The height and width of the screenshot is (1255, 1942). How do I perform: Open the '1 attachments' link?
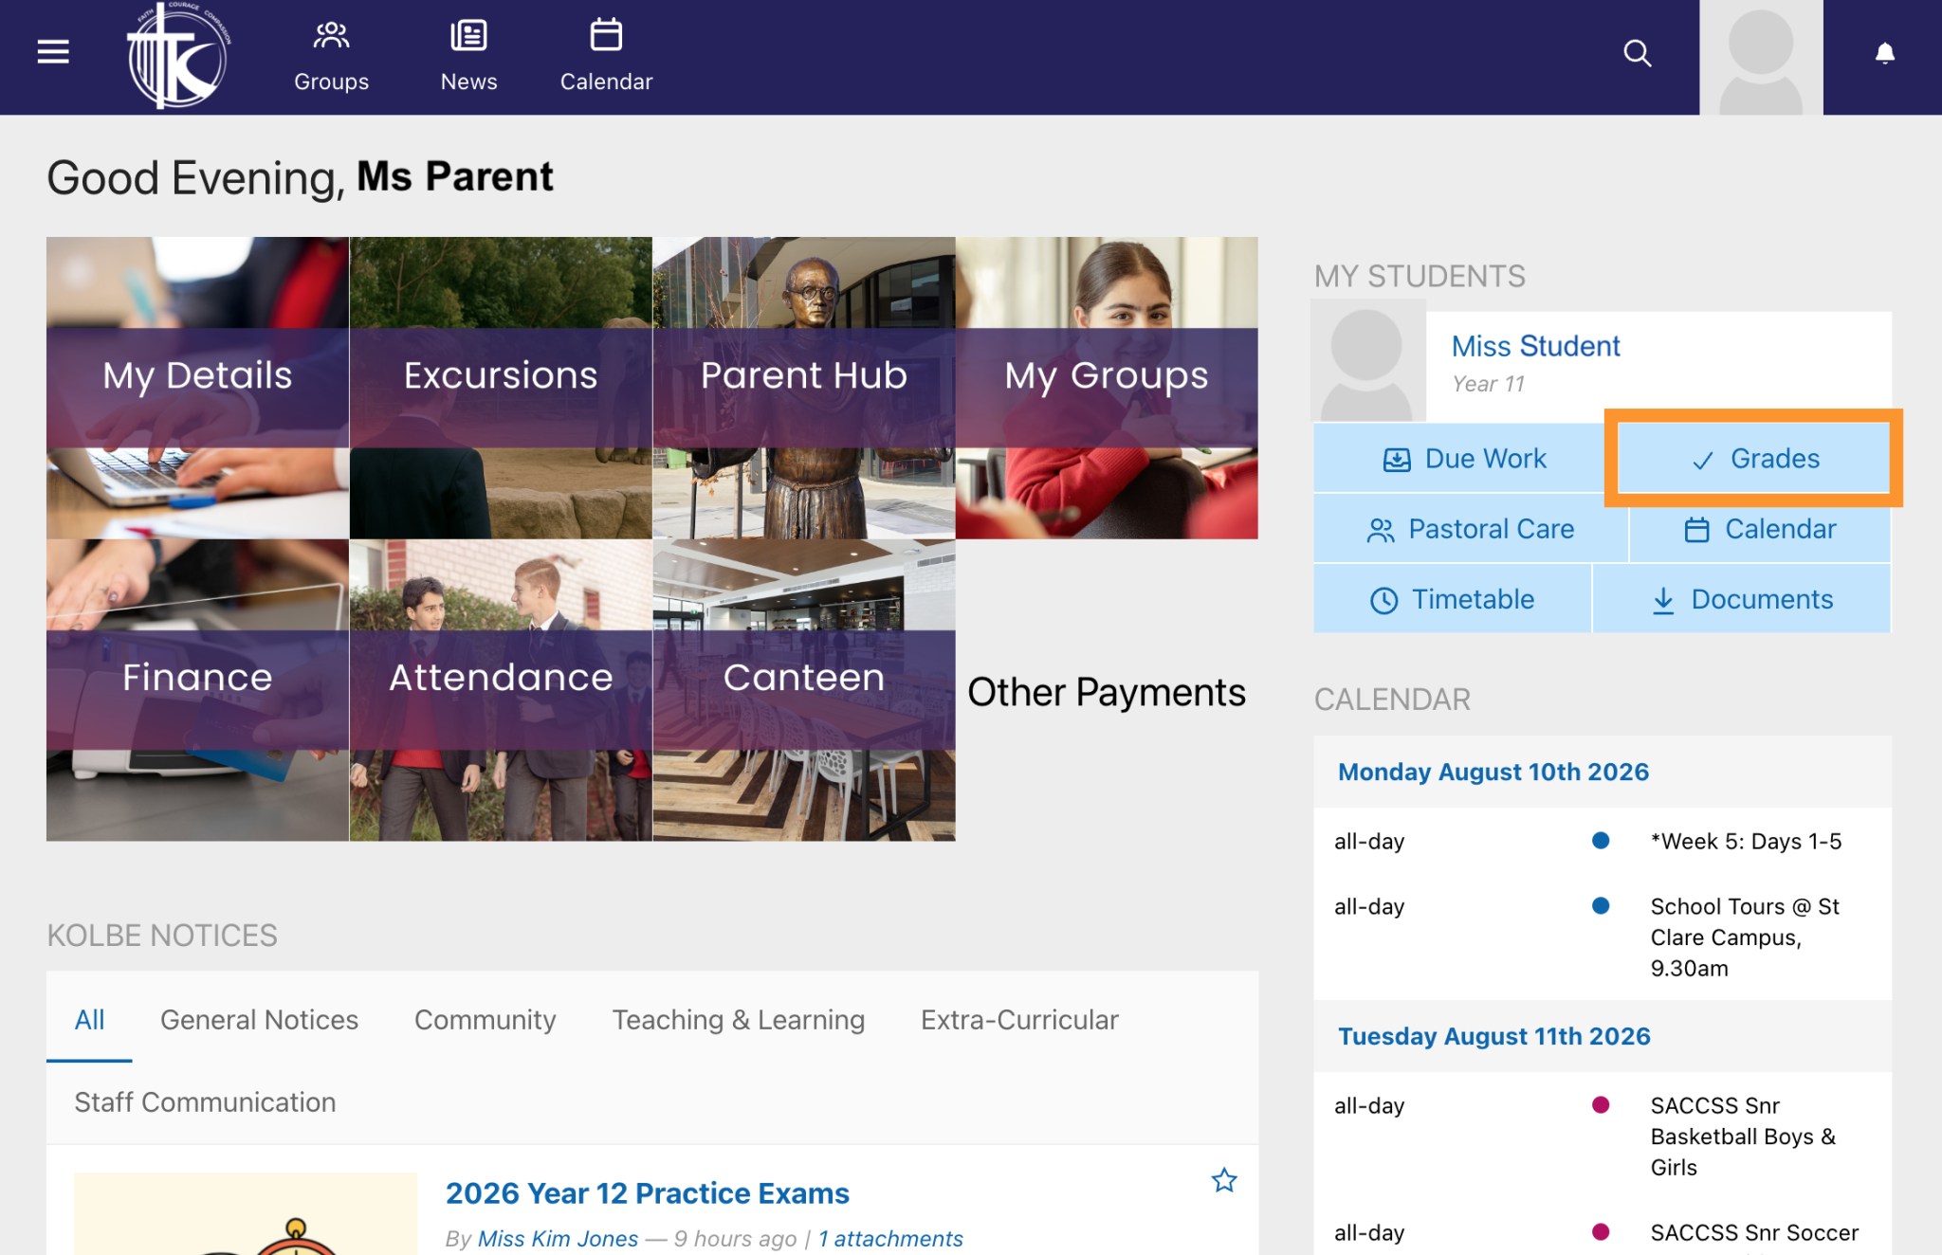point(890,1239)
